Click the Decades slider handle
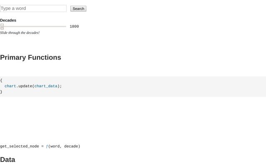The height and width of the screenshot is (166, 266). coord(2,27)
